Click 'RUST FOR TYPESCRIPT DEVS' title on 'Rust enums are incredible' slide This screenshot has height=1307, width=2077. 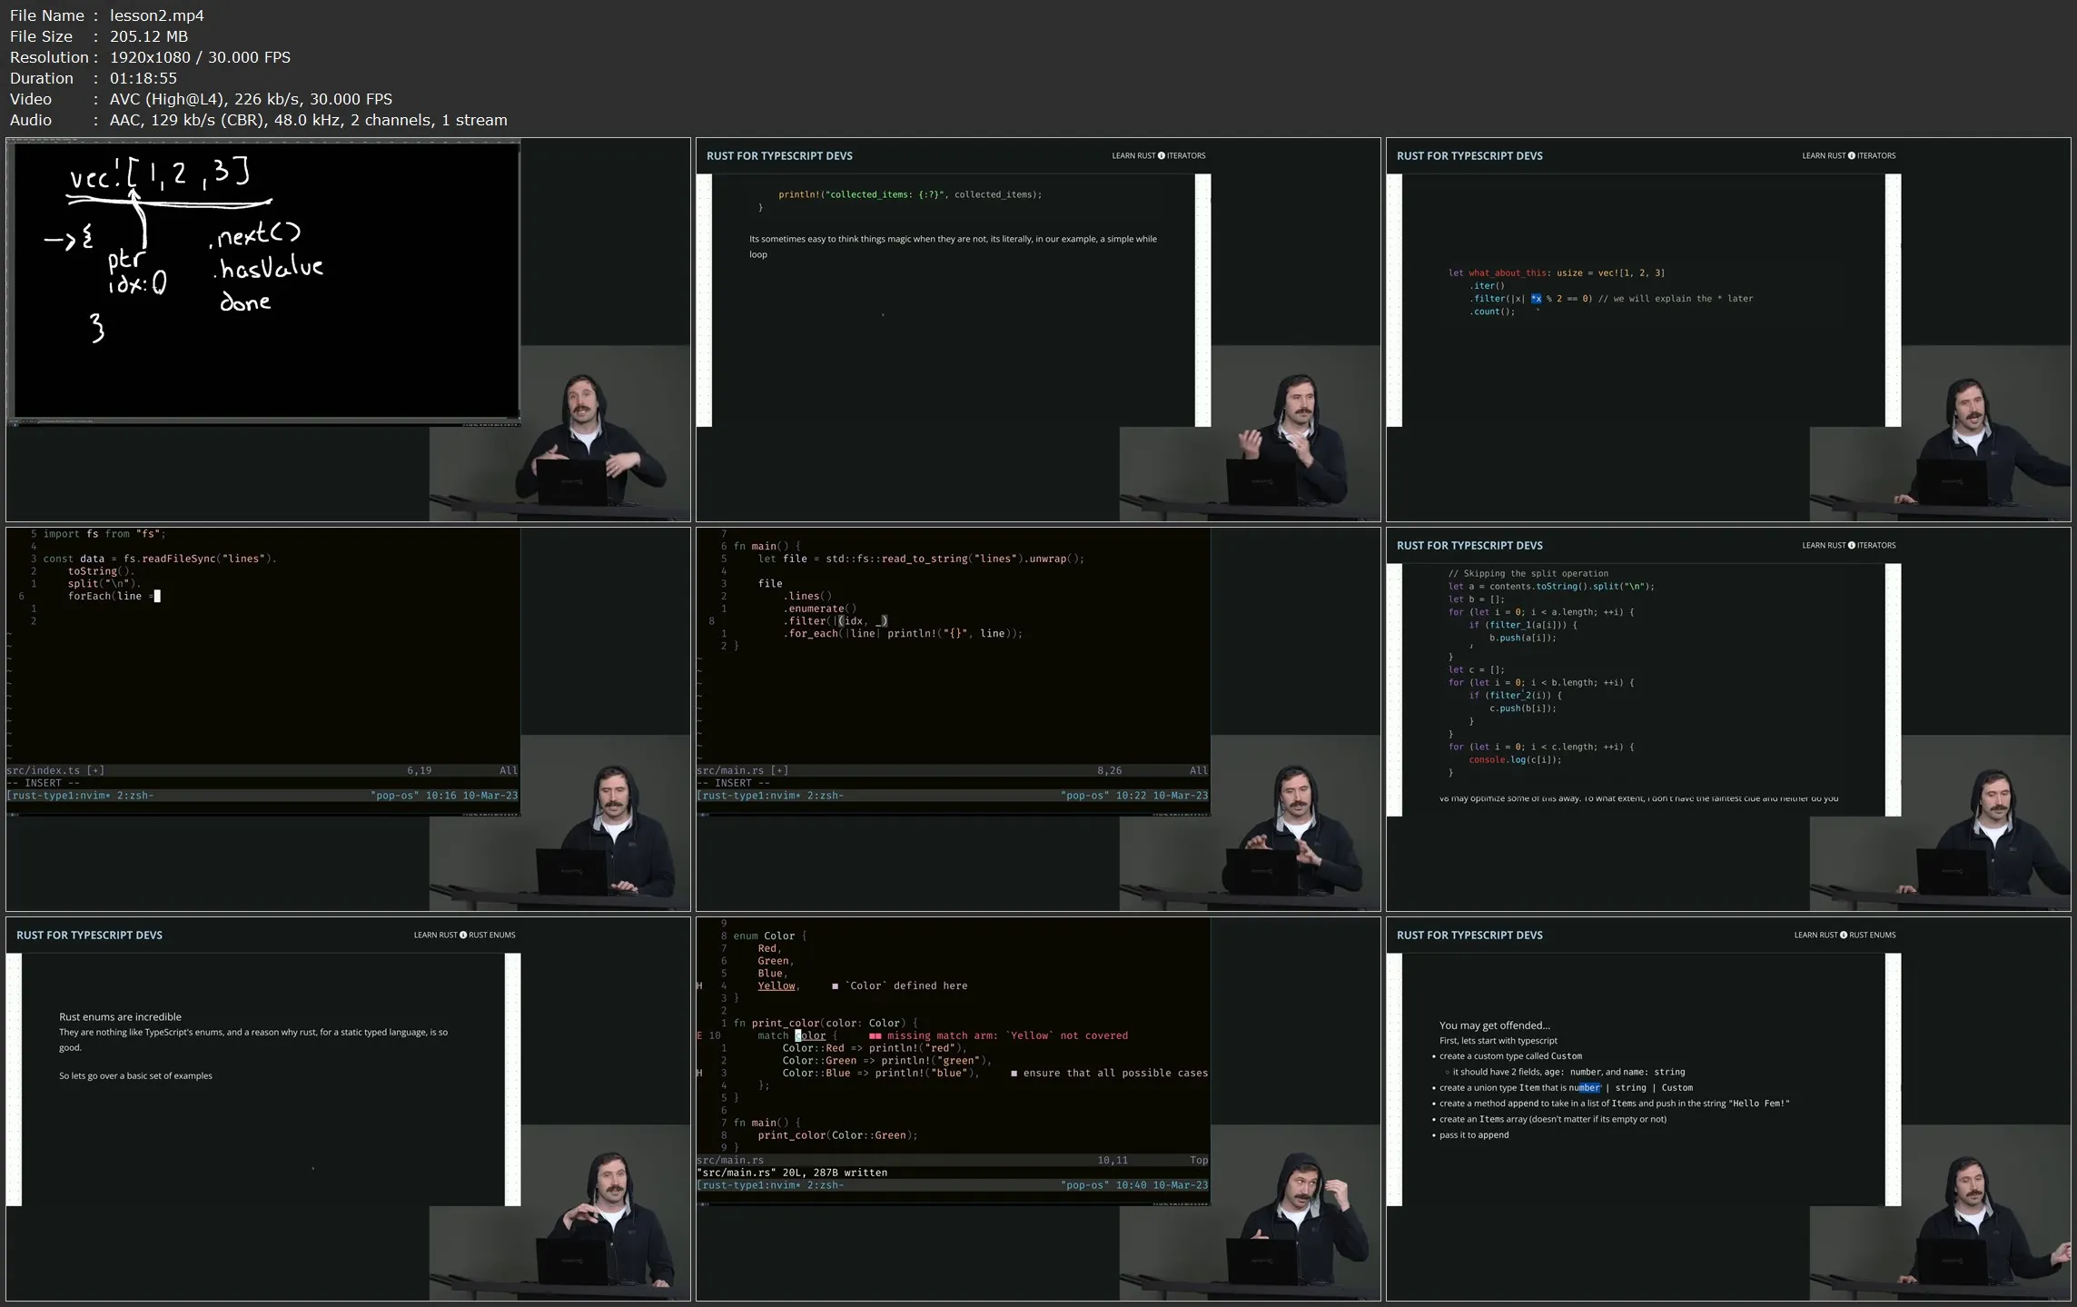(x=89, y=935)
